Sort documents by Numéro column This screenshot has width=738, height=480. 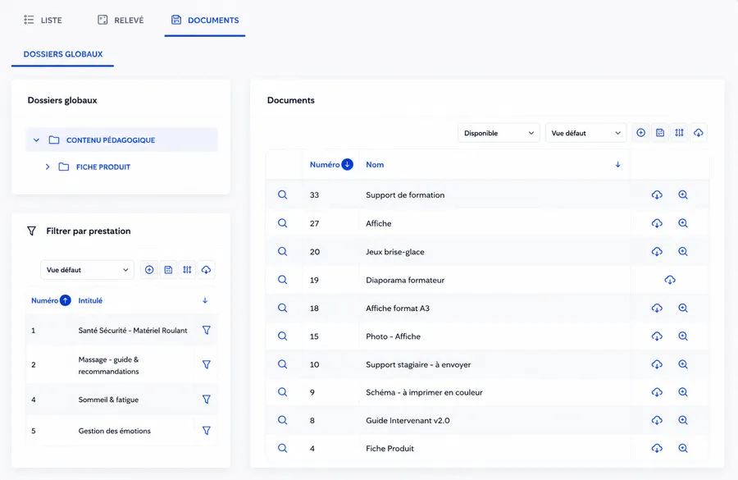click(x=331, y=164)
